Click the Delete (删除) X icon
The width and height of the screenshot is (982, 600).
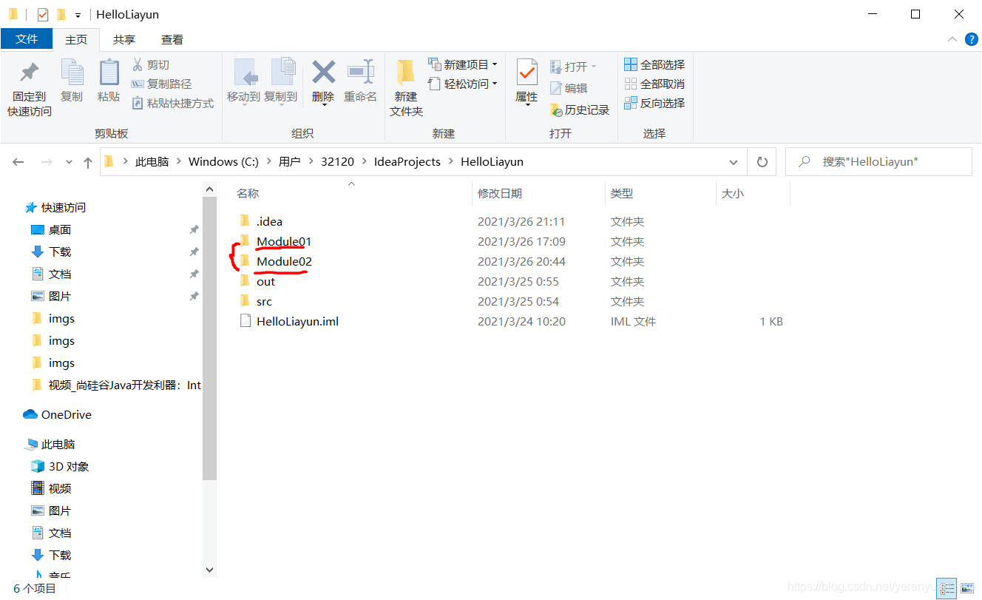323,73
